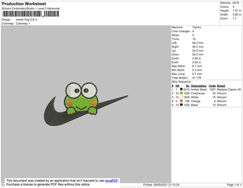Click the Width value '3.80 in'
The image size is (243, 188).
(x=237, y=15)
